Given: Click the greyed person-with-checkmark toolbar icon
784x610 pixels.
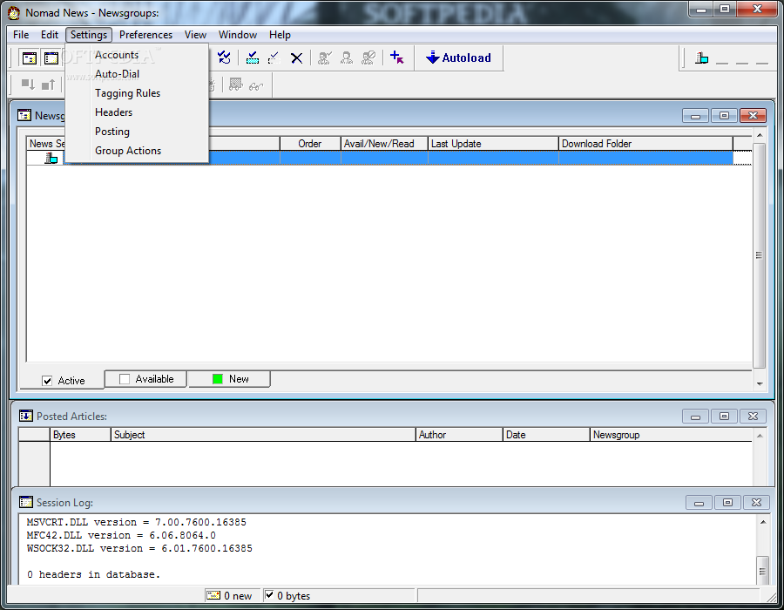Looking at the screenshot, I should pyautogui.click(x=325, y=58).
